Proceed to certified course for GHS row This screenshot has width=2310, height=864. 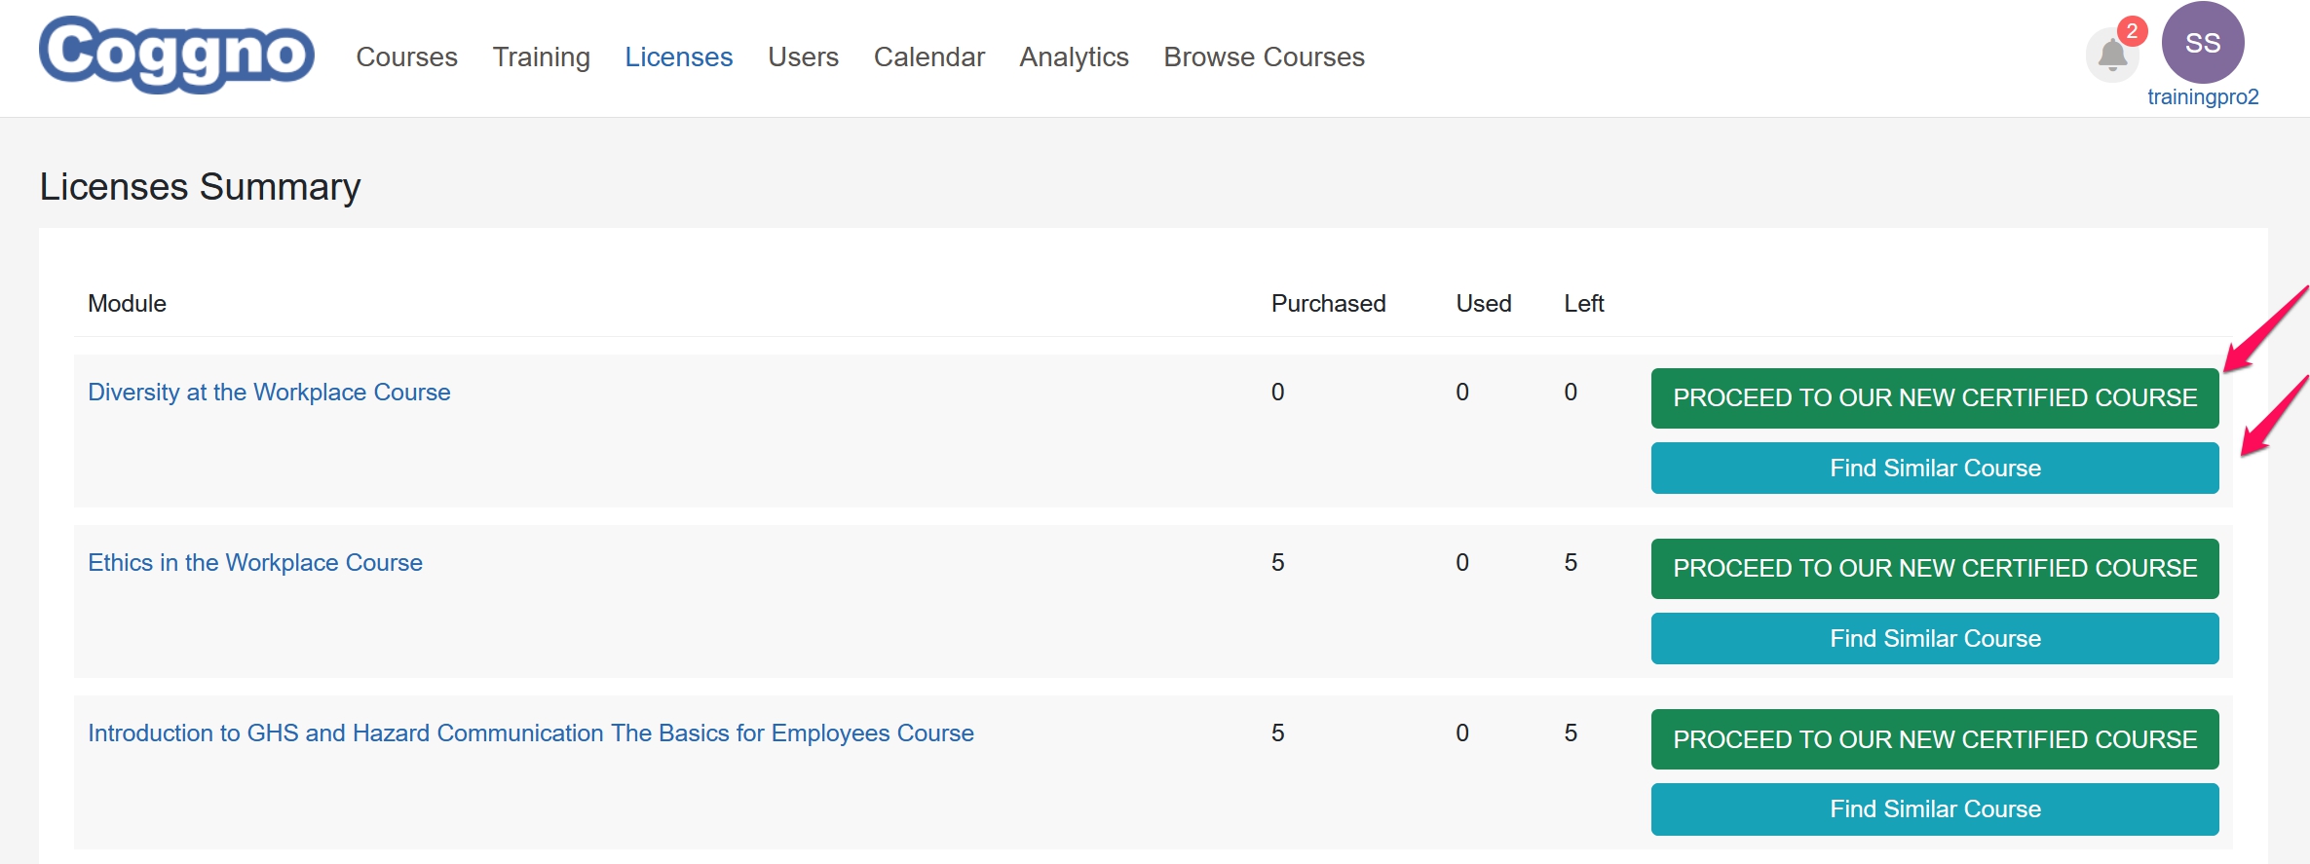coord(1935,739)
